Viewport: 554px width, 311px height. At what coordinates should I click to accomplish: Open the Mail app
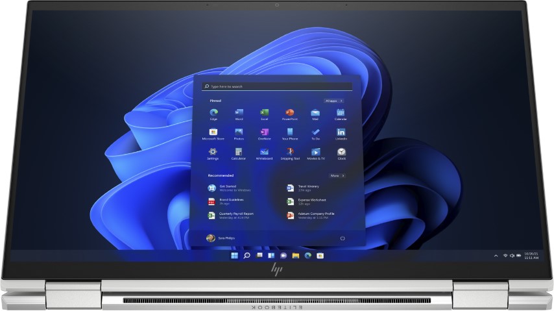[315, 114]
